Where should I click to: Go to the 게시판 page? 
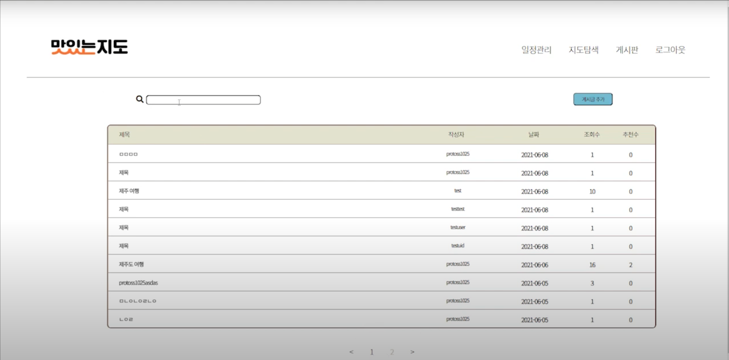[627, 50]
